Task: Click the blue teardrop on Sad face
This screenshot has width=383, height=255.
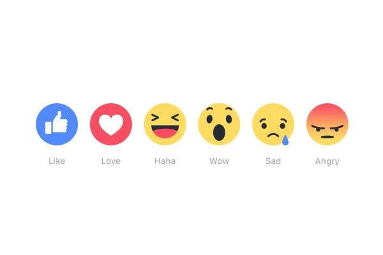Action: pyautogui.click(x=285, y=140)
